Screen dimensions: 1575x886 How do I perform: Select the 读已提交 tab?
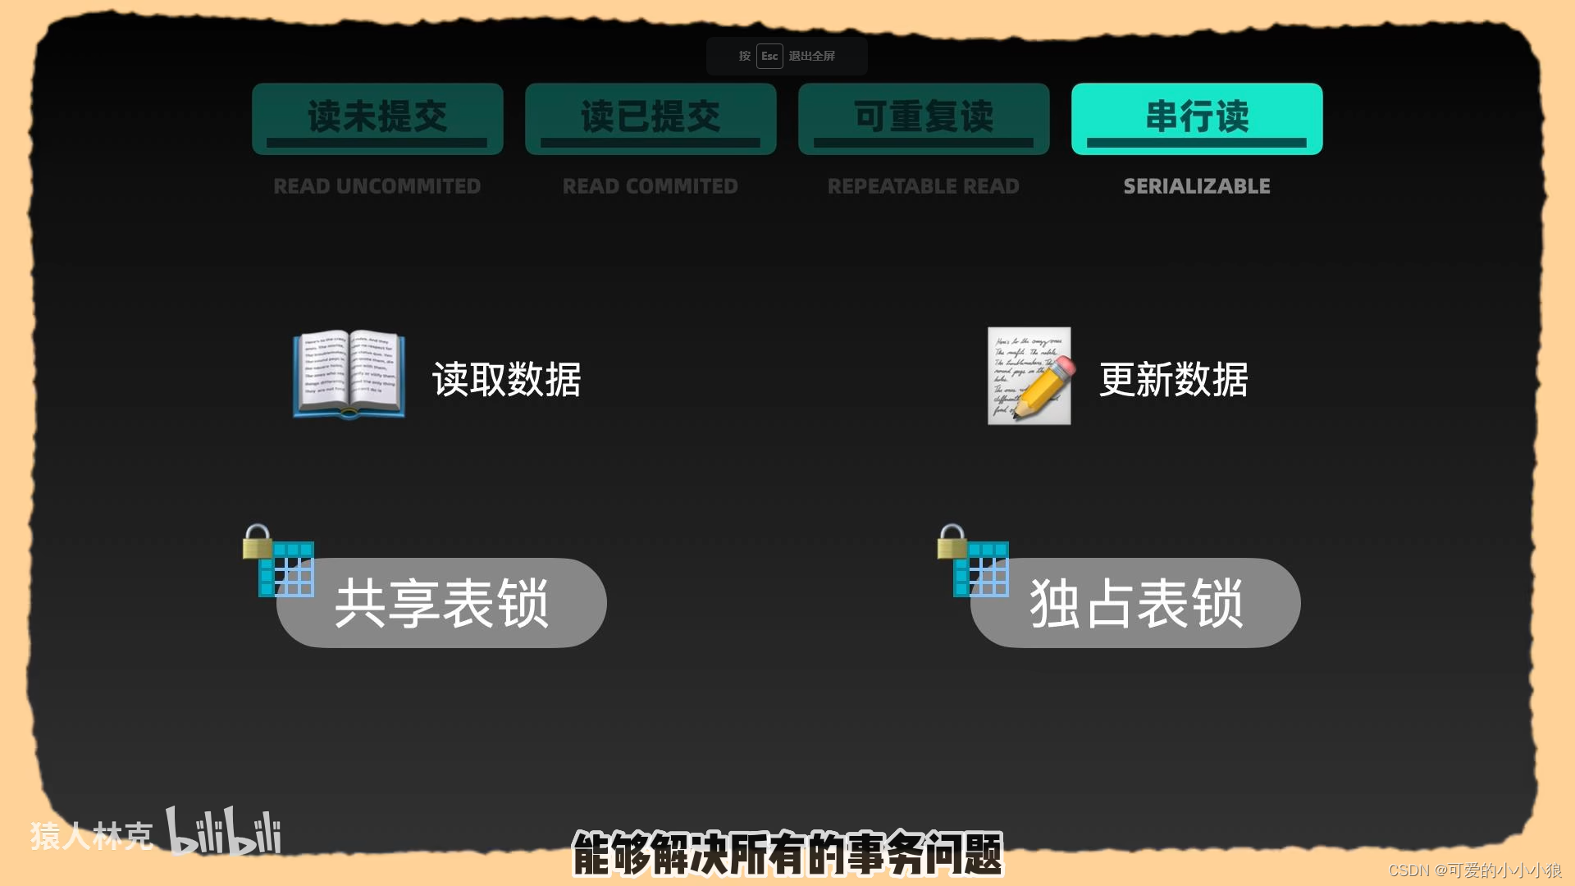651,116
